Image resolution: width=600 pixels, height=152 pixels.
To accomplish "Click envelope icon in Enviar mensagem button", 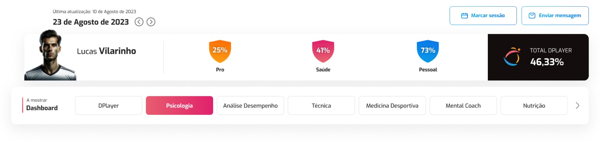I will (x=532, y=16).
